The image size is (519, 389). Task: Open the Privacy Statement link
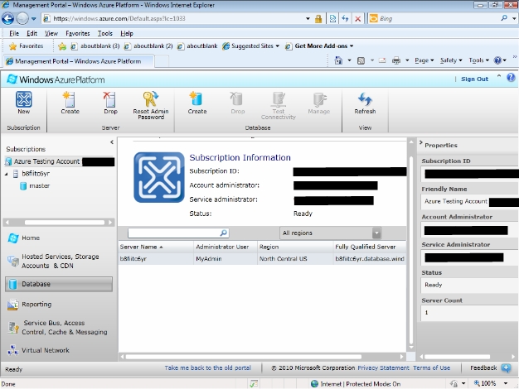point(383,367)
